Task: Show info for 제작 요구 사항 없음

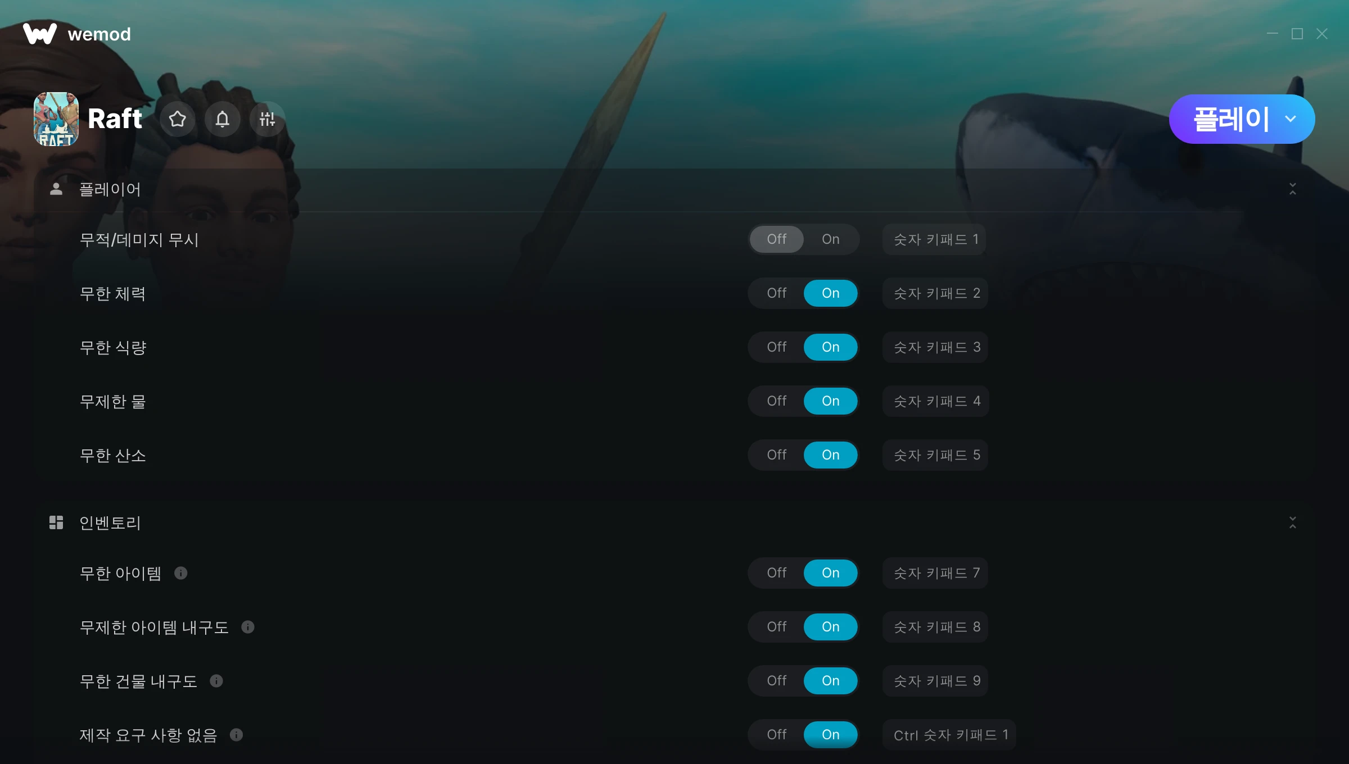Action: 237,735
